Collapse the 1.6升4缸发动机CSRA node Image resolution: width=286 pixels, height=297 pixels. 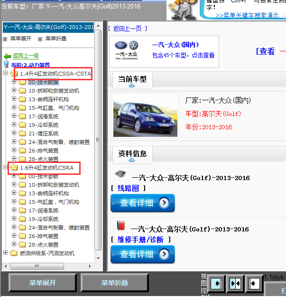coord(6,167)
